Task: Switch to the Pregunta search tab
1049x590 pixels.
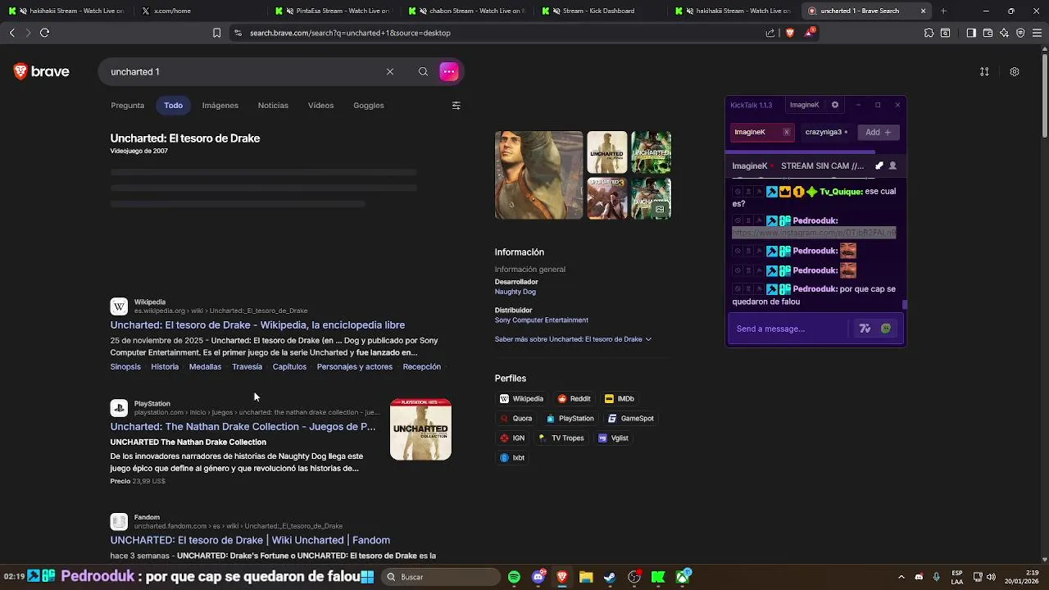Action: coord(127,106)
